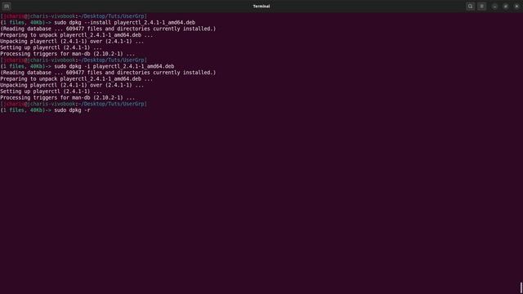This screenshot has width=523, height=294.
Task: Close the Terminal window
Action: coord(516,6)
